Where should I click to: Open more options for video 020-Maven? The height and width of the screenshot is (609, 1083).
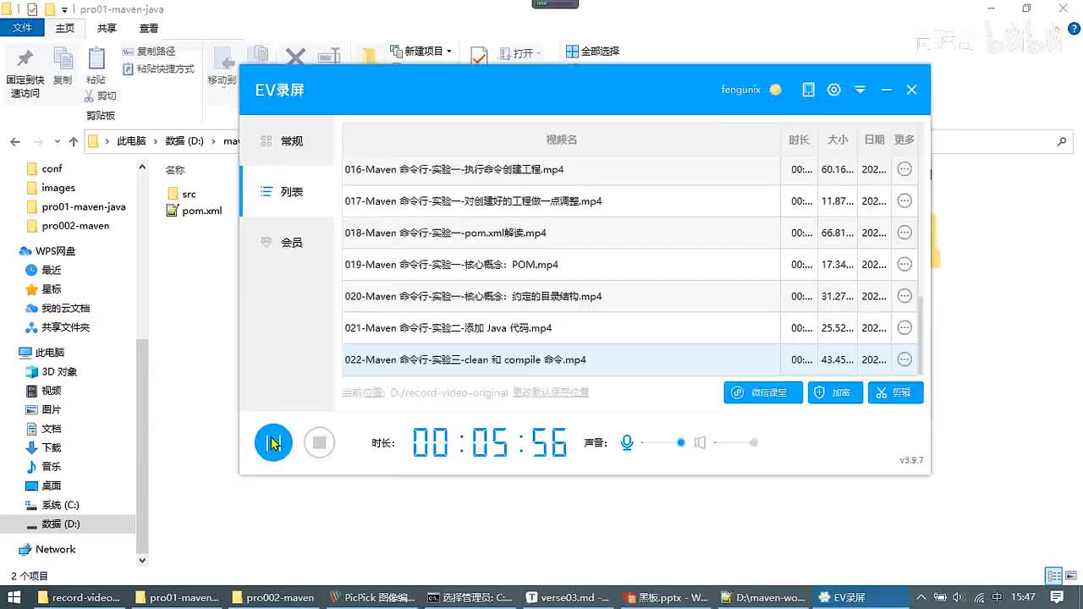pos(904,296)
